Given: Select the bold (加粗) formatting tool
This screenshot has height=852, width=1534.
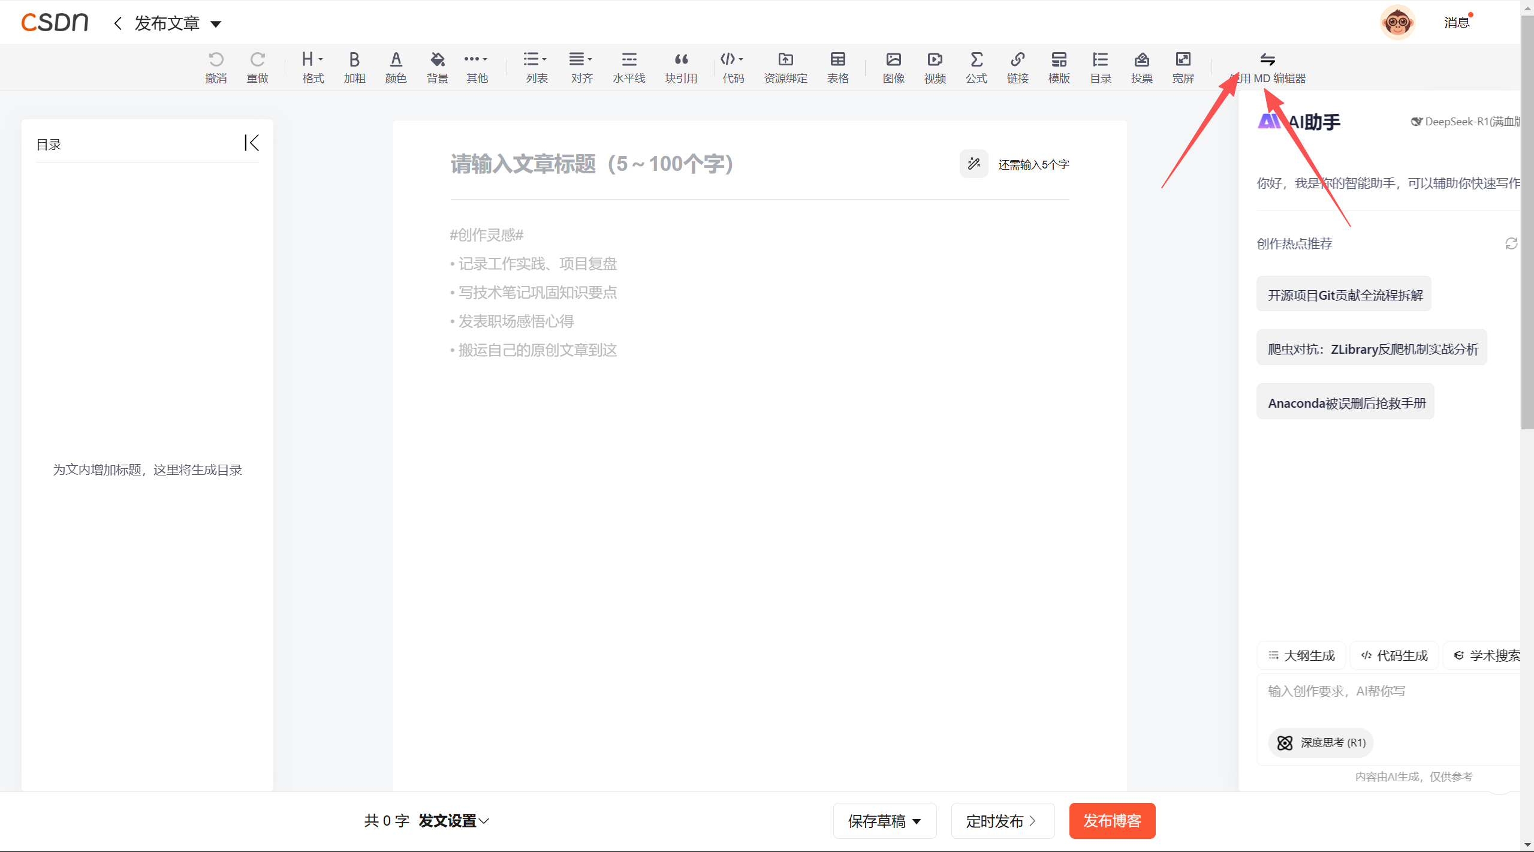Looking at the screenshot, I should pos(354,66).
